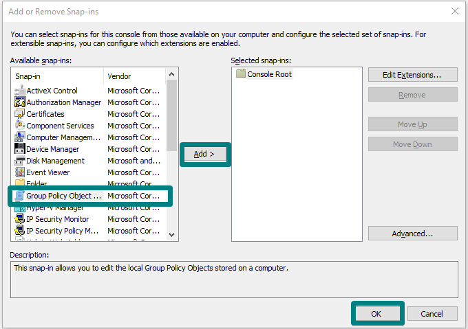Screen dimensions: 468x329
Task: Close the Add or Remove Snap-ins dialog
Action: pos(454,11)
